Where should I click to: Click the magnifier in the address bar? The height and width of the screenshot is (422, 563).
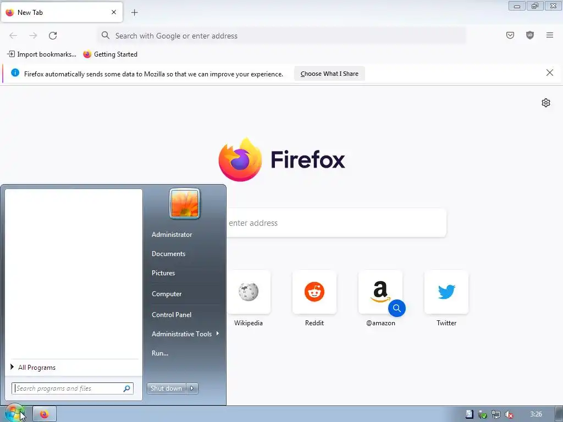point(105,35)
